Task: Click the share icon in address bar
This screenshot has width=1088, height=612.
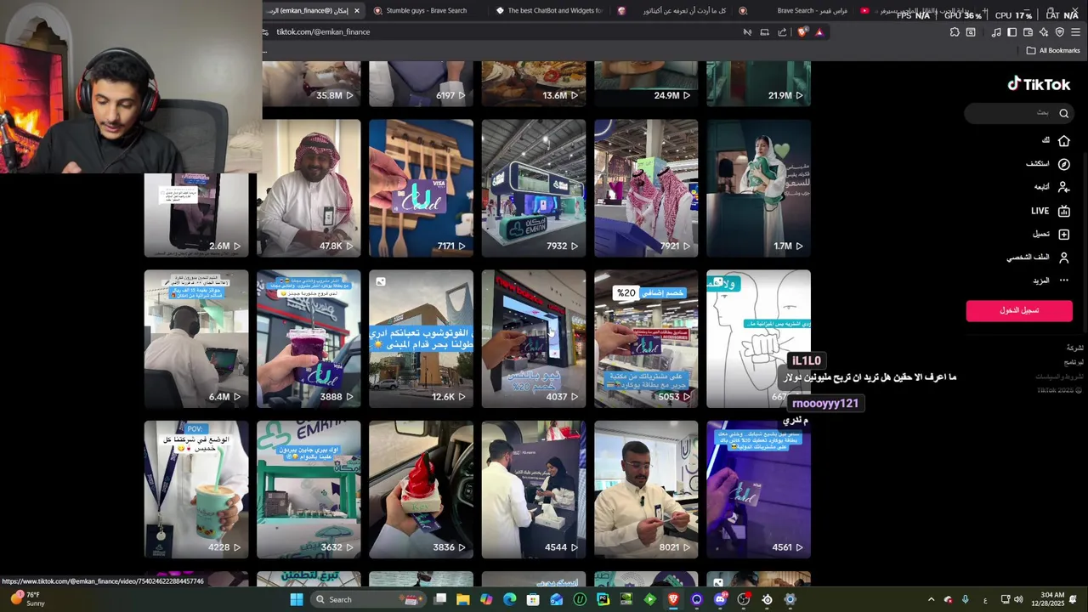Action: coord(782,32)
